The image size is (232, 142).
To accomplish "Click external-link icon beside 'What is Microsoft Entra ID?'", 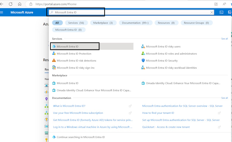I will pyautogui.click(x=130, y=106).
